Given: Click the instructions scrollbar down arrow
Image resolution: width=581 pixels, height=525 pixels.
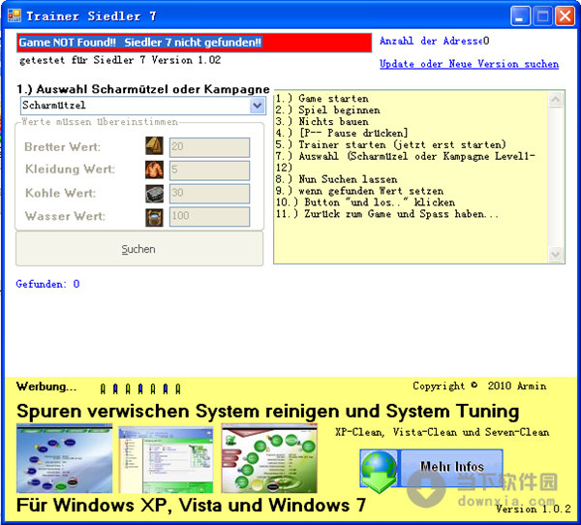Looking at the screenshot, I should pyautogui.click(x=556, y=255).
